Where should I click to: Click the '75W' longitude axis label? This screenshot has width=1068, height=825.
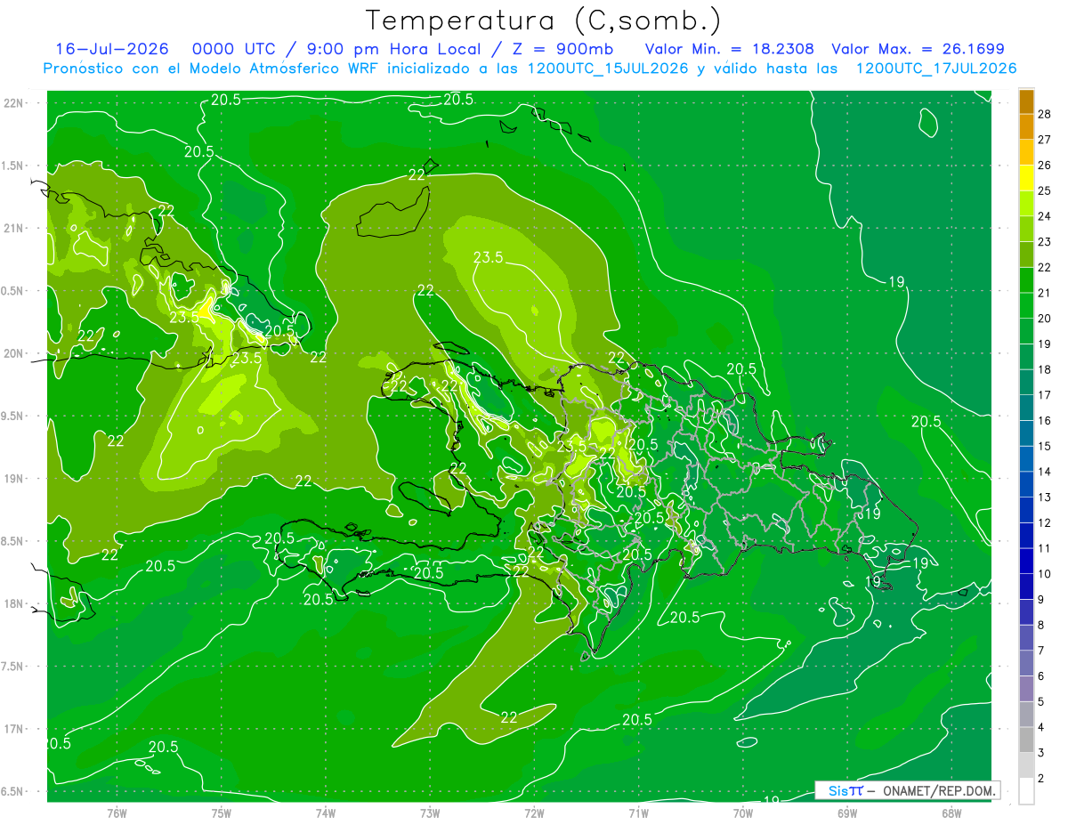[x=222, y=813]
